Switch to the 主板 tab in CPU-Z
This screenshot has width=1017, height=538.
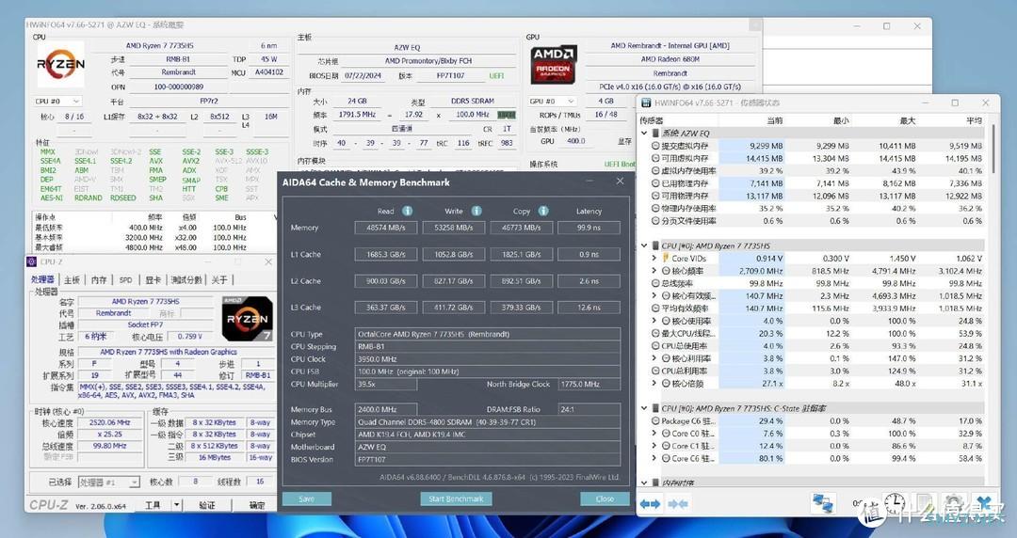click(x=72, y=279)
